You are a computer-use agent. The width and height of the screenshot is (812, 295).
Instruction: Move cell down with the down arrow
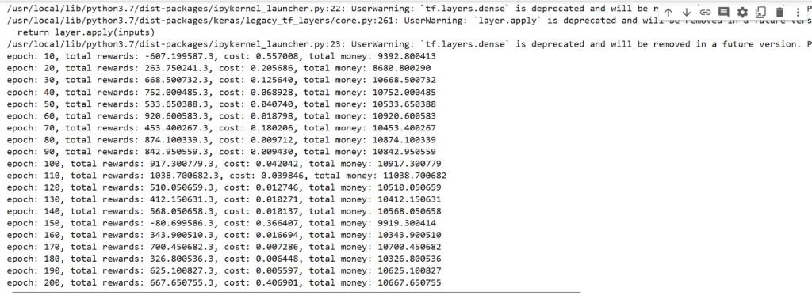point(687,13)
